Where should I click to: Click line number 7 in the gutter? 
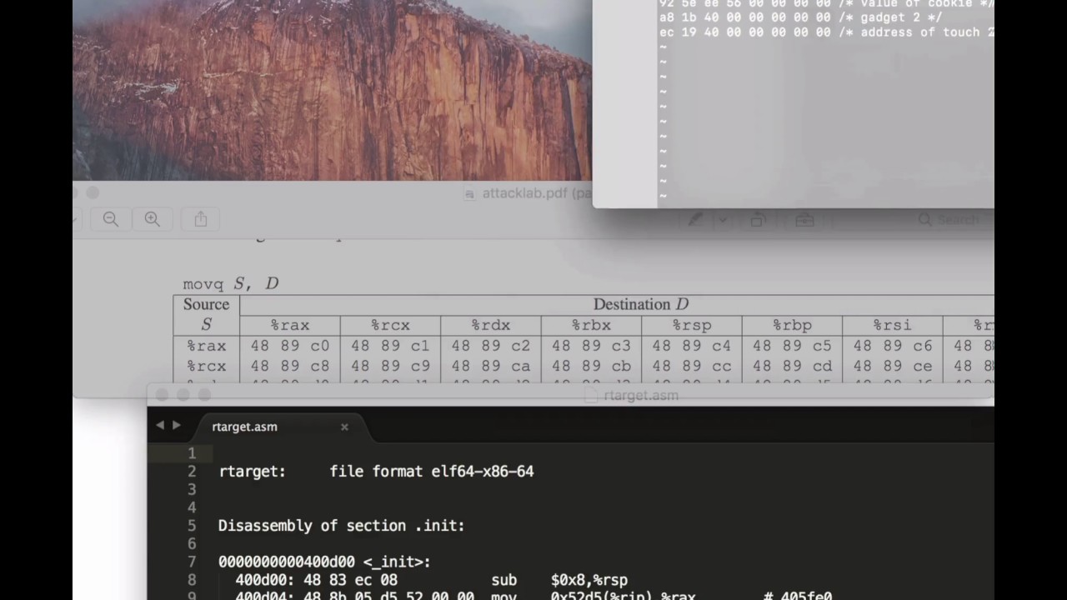[x=192, y=562]
